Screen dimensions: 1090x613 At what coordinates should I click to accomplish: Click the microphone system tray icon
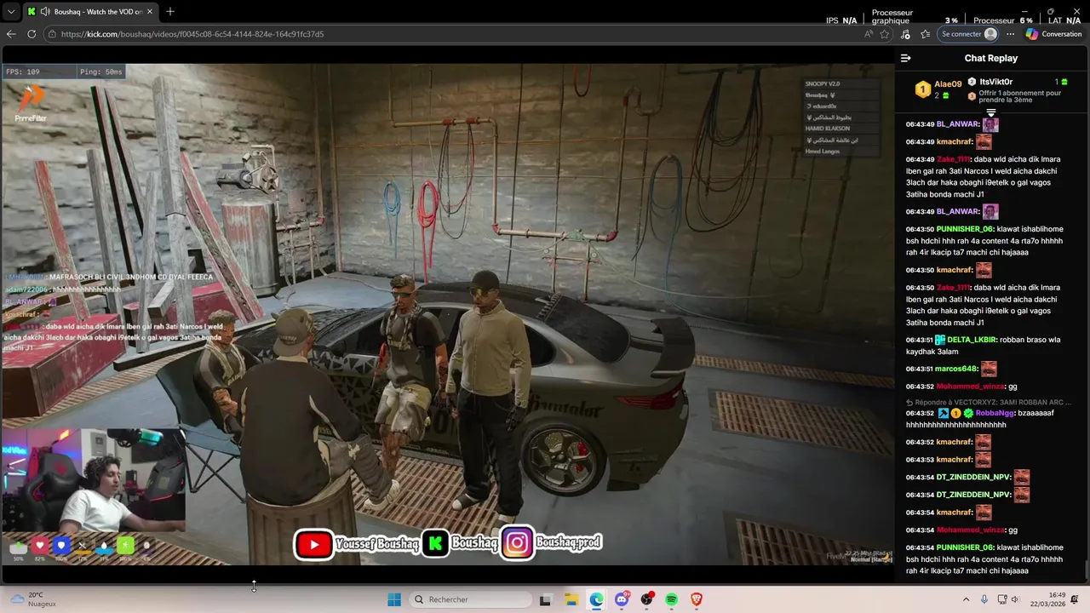tap(984, 599)
